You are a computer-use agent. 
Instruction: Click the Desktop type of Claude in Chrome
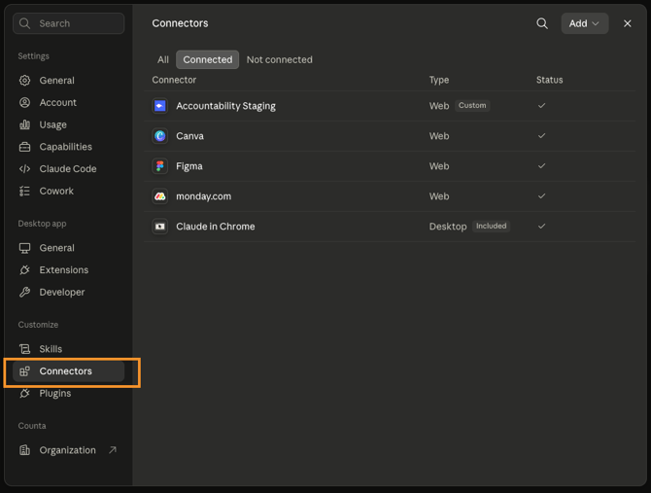(x=448, y=227)
